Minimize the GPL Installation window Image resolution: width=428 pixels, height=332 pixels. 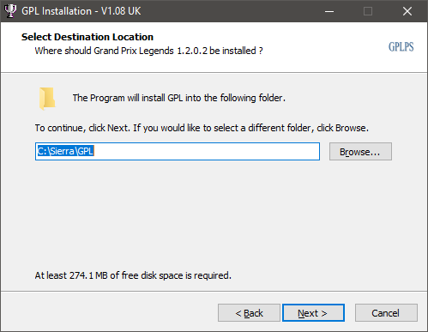click(329, 11)
